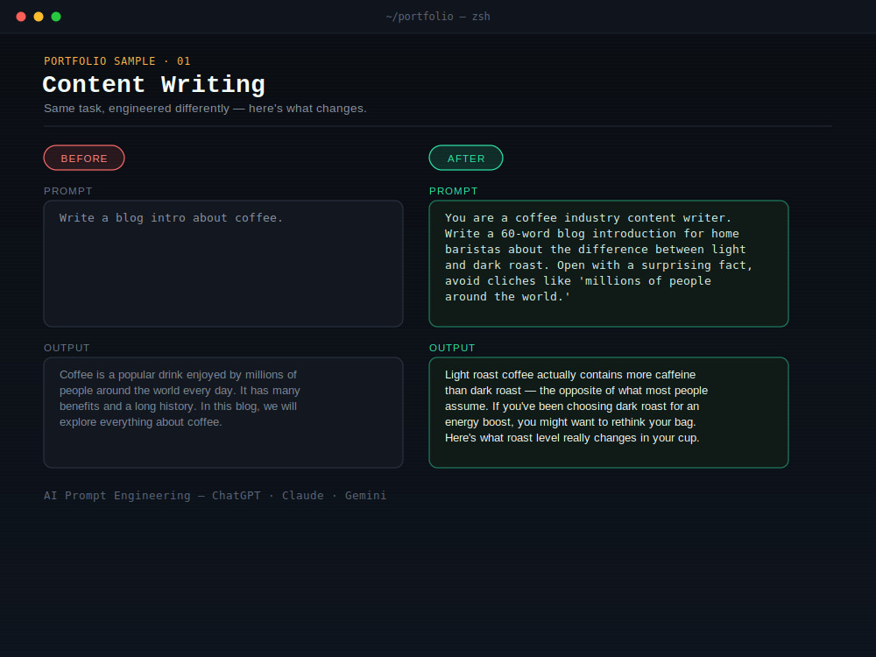The image size is (876, 657).
Task: Click inside the After prompt box
Action: tap(609, 264)
